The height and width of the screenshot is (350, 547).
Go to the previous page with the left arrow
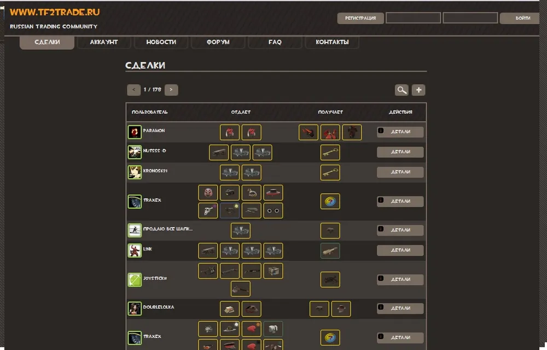(x=133, y=90)
